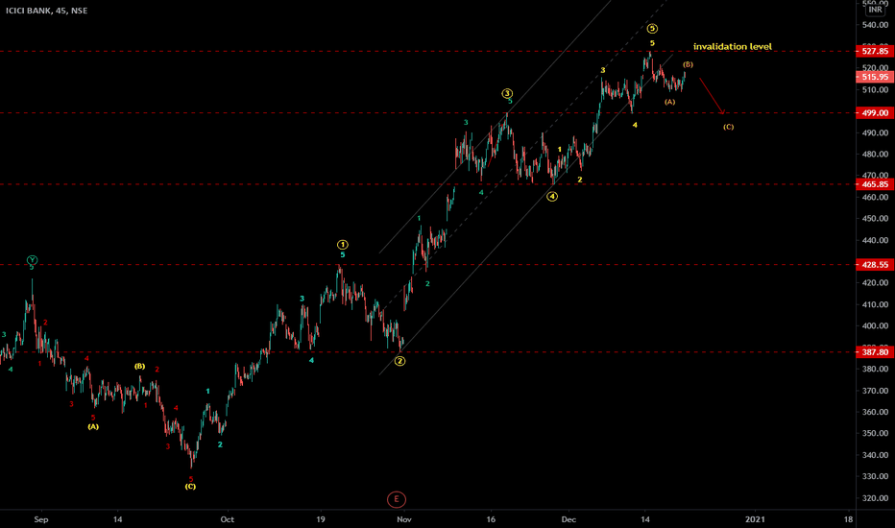895x528 pixels.
Task: Open the INR currency selector
Action: (875, 10)
